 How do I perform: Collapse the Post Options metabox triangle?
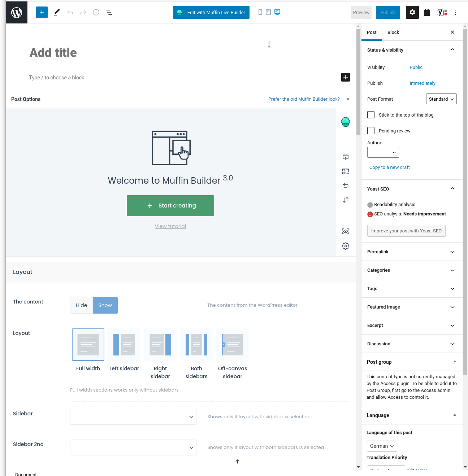348,99
